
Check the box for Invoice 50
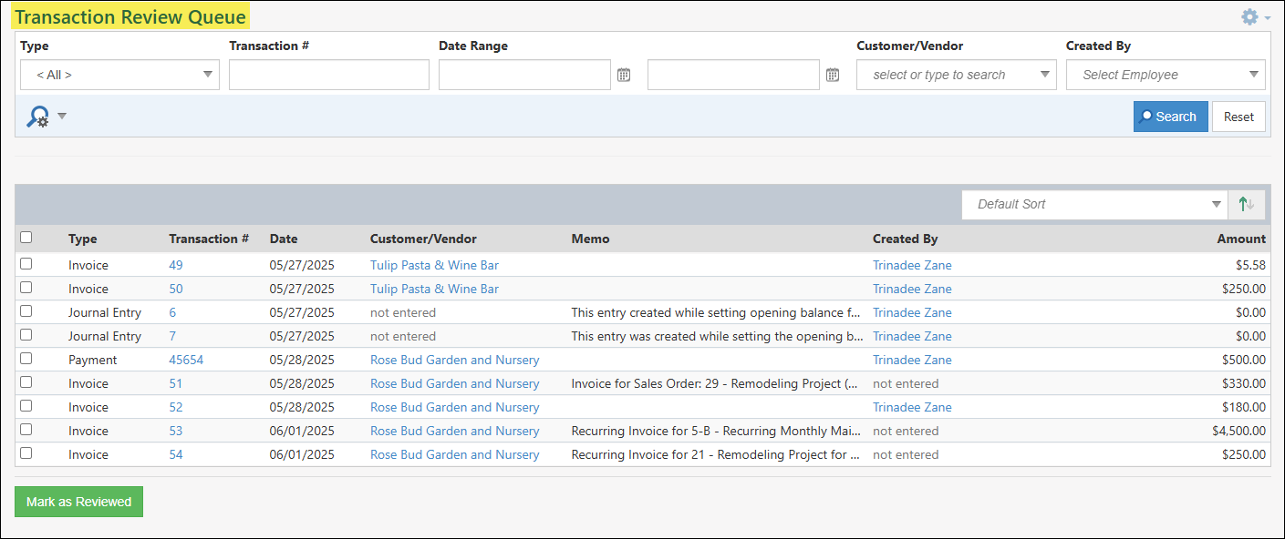[26, 288]
